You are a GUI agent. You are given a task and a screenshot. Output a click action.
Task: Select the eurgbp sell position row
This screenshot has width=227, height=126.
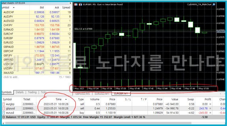click(113, 104)
